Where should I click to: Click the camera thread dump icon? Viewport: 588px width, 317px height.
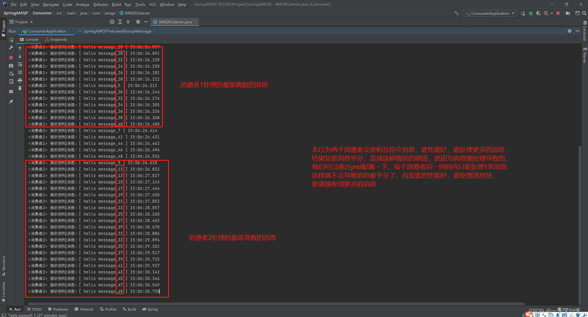[11, 66]
